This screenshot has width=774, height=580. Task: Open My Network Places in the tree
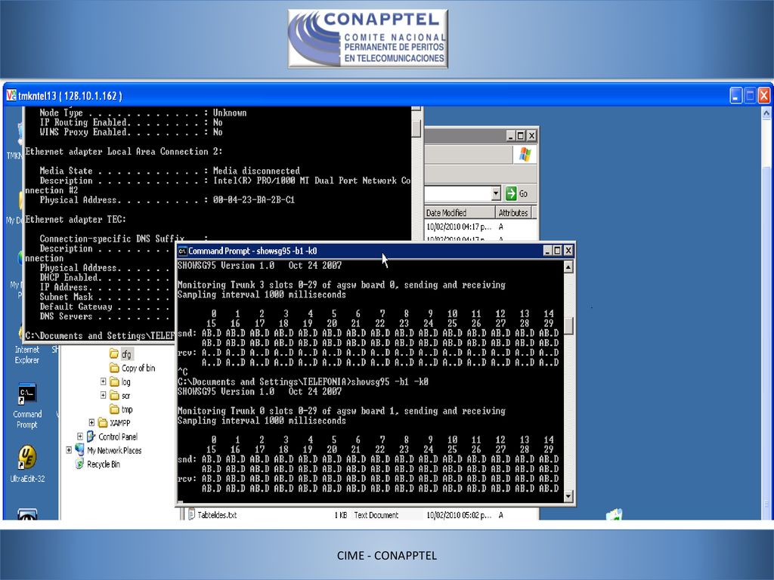(108, 450)
